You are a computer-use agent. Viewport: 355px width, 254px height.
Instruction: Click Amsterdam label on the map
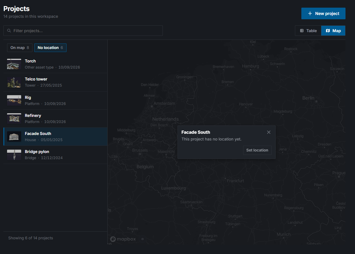[164, 103]
